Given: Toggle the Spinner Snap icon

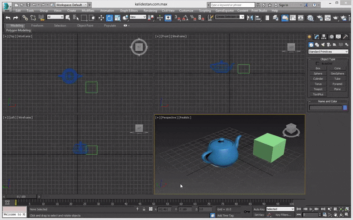Looking at the screenshot, I should pos(201,18).
